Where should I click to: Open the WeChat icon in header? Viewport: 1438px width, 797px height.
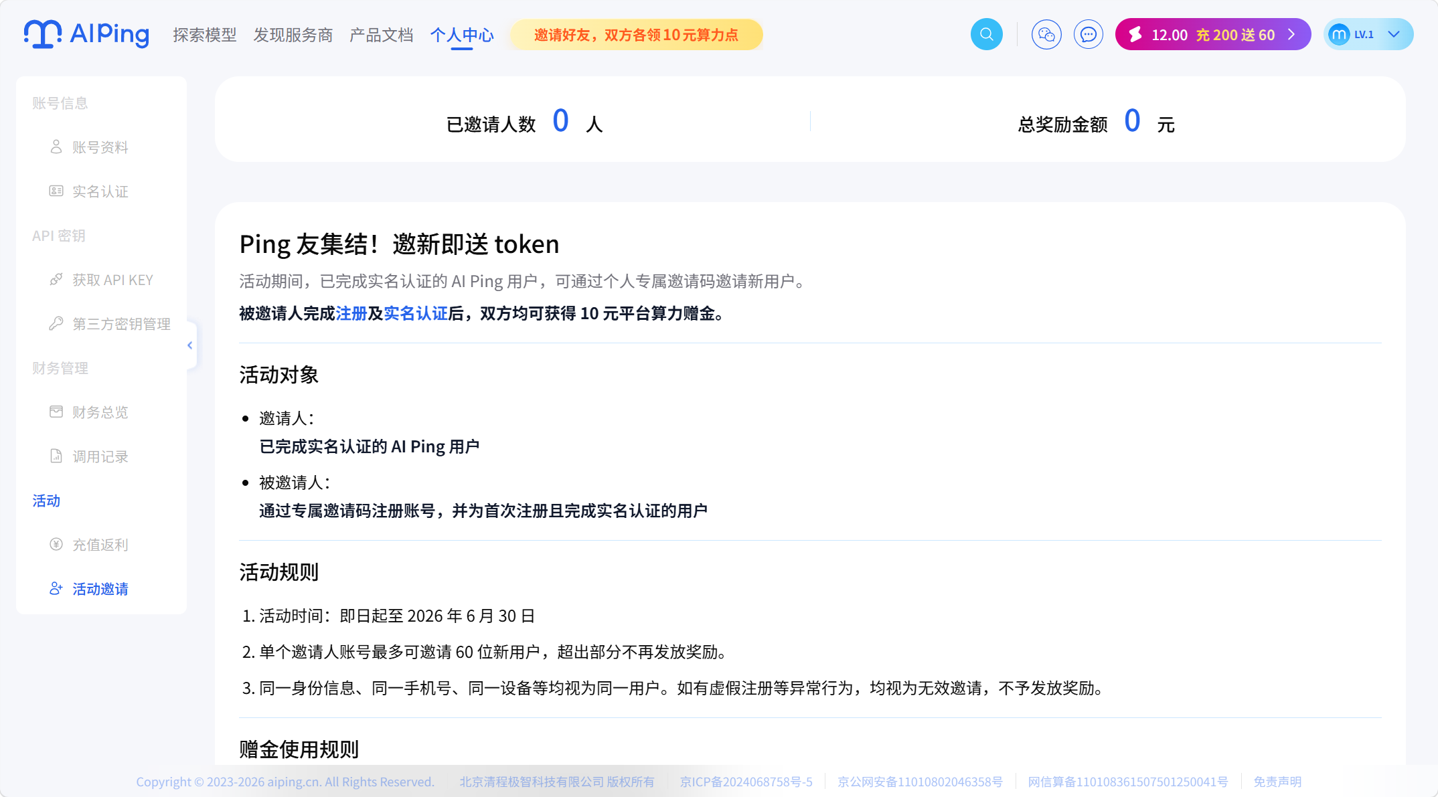point(1046,34)
